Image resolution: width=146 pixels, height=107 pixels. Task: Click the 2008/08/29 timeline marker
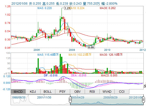tap(110, 97)
